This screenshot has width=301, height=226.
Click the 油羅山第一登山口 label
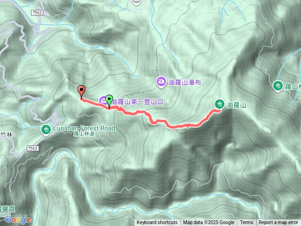(138, 102)
